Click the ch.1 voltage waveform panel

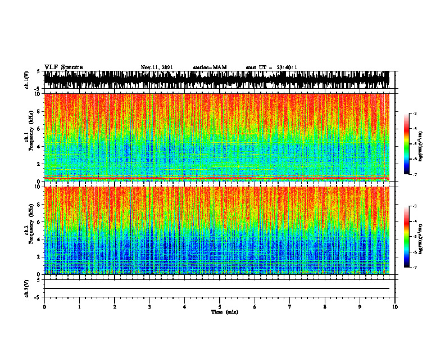tap(216, 80)
